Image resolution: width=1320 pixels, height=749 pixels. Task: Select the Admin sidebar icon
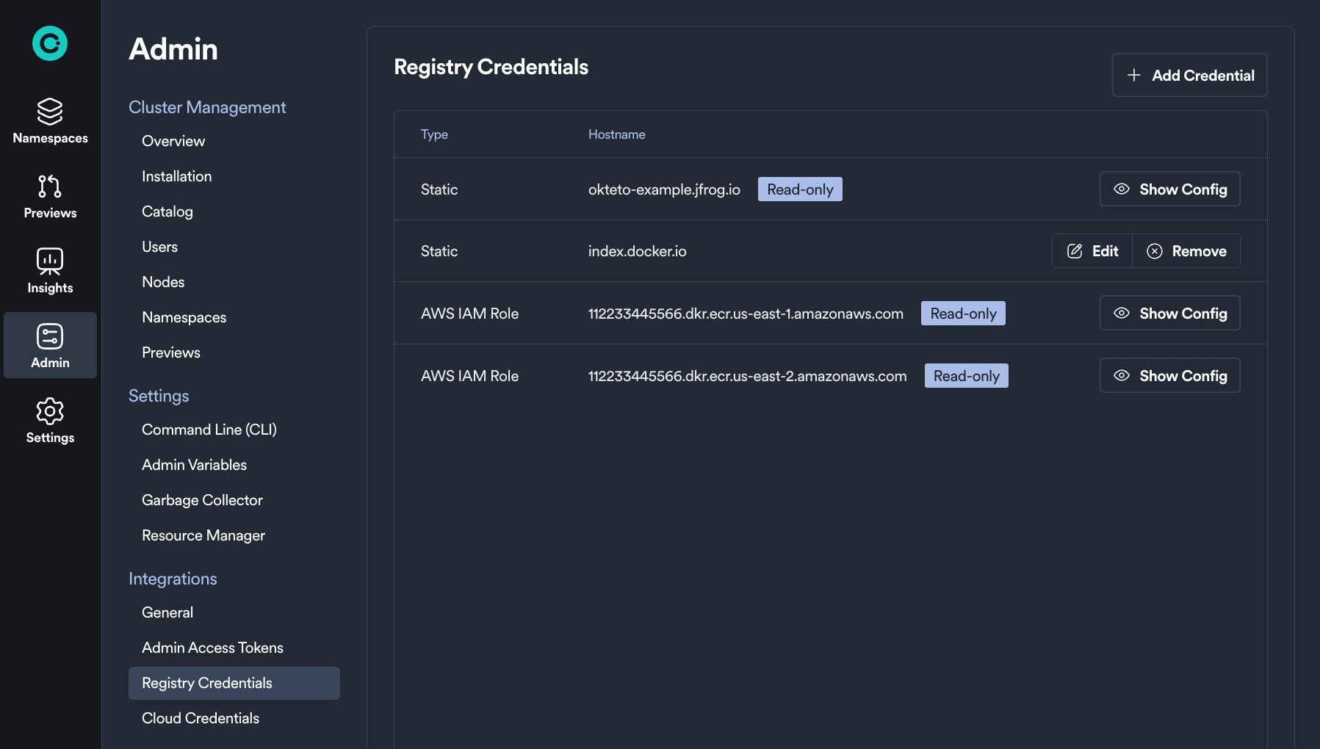coord(49,336)
